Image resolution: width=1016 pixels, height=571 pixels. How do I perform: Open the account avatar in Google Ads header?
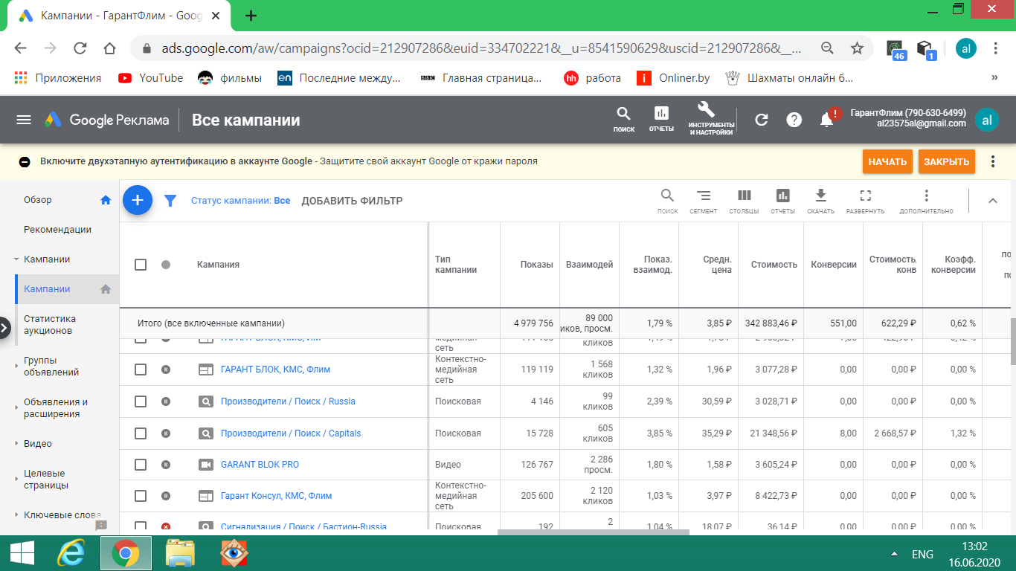pos(987,120)
